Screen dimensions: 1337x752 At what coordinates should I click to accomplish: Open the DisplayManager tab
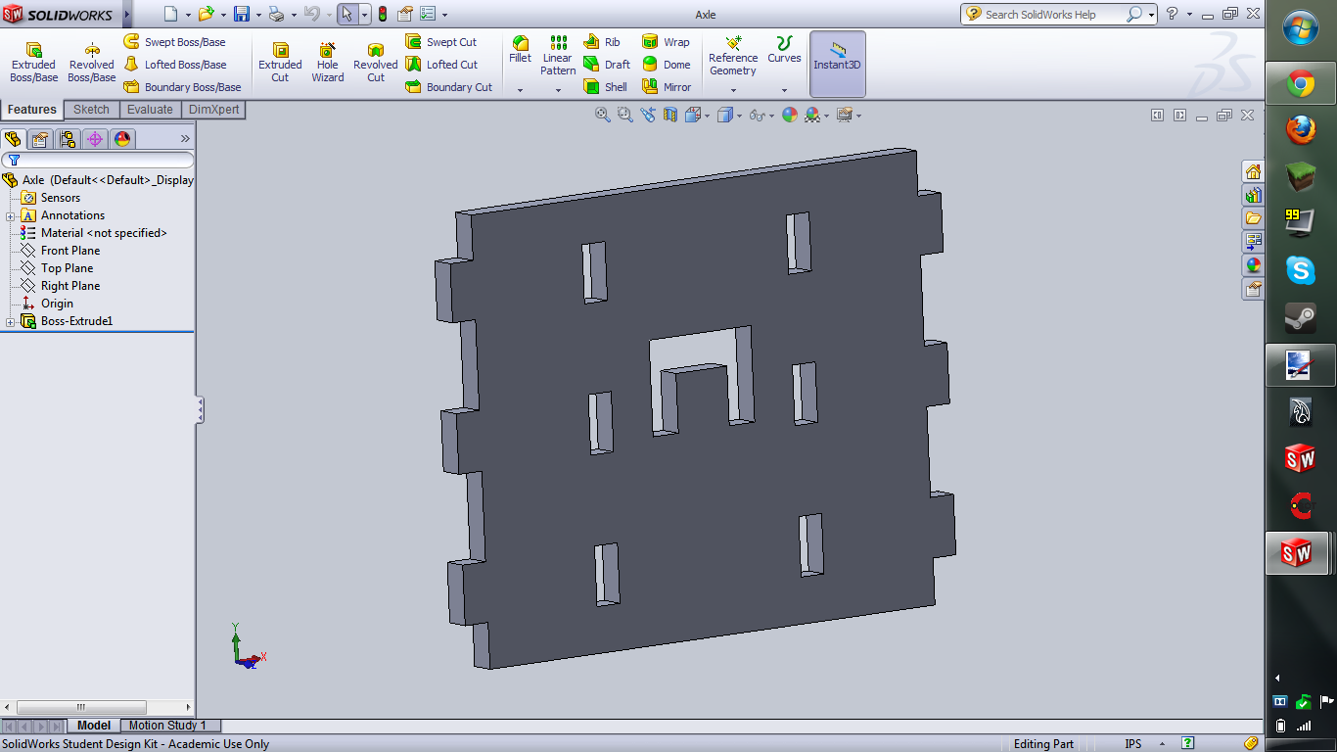[x=122, y=139]
